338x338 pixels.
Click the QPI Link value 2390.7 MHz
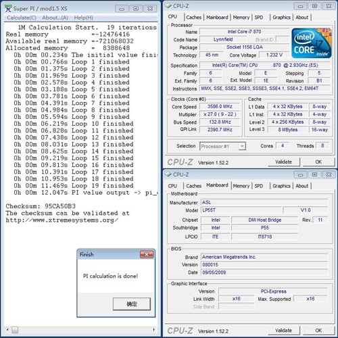pyautogui.click(x=220, y=130)
